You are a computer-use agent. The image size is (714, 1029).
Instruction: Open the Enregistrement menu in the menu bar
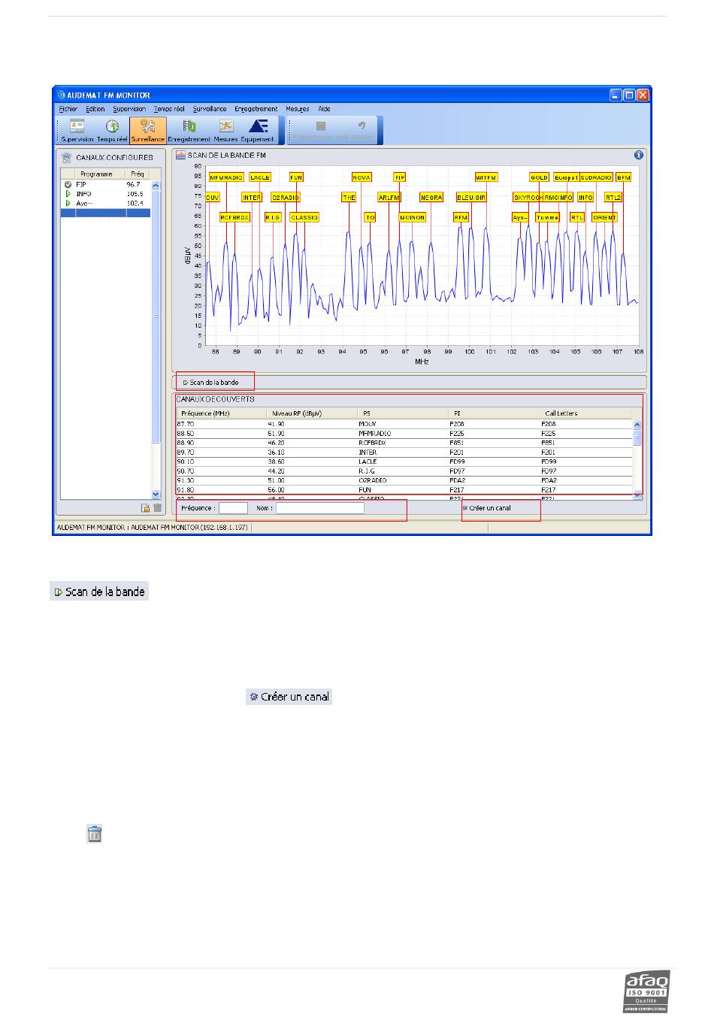click(x=256, y=109)
